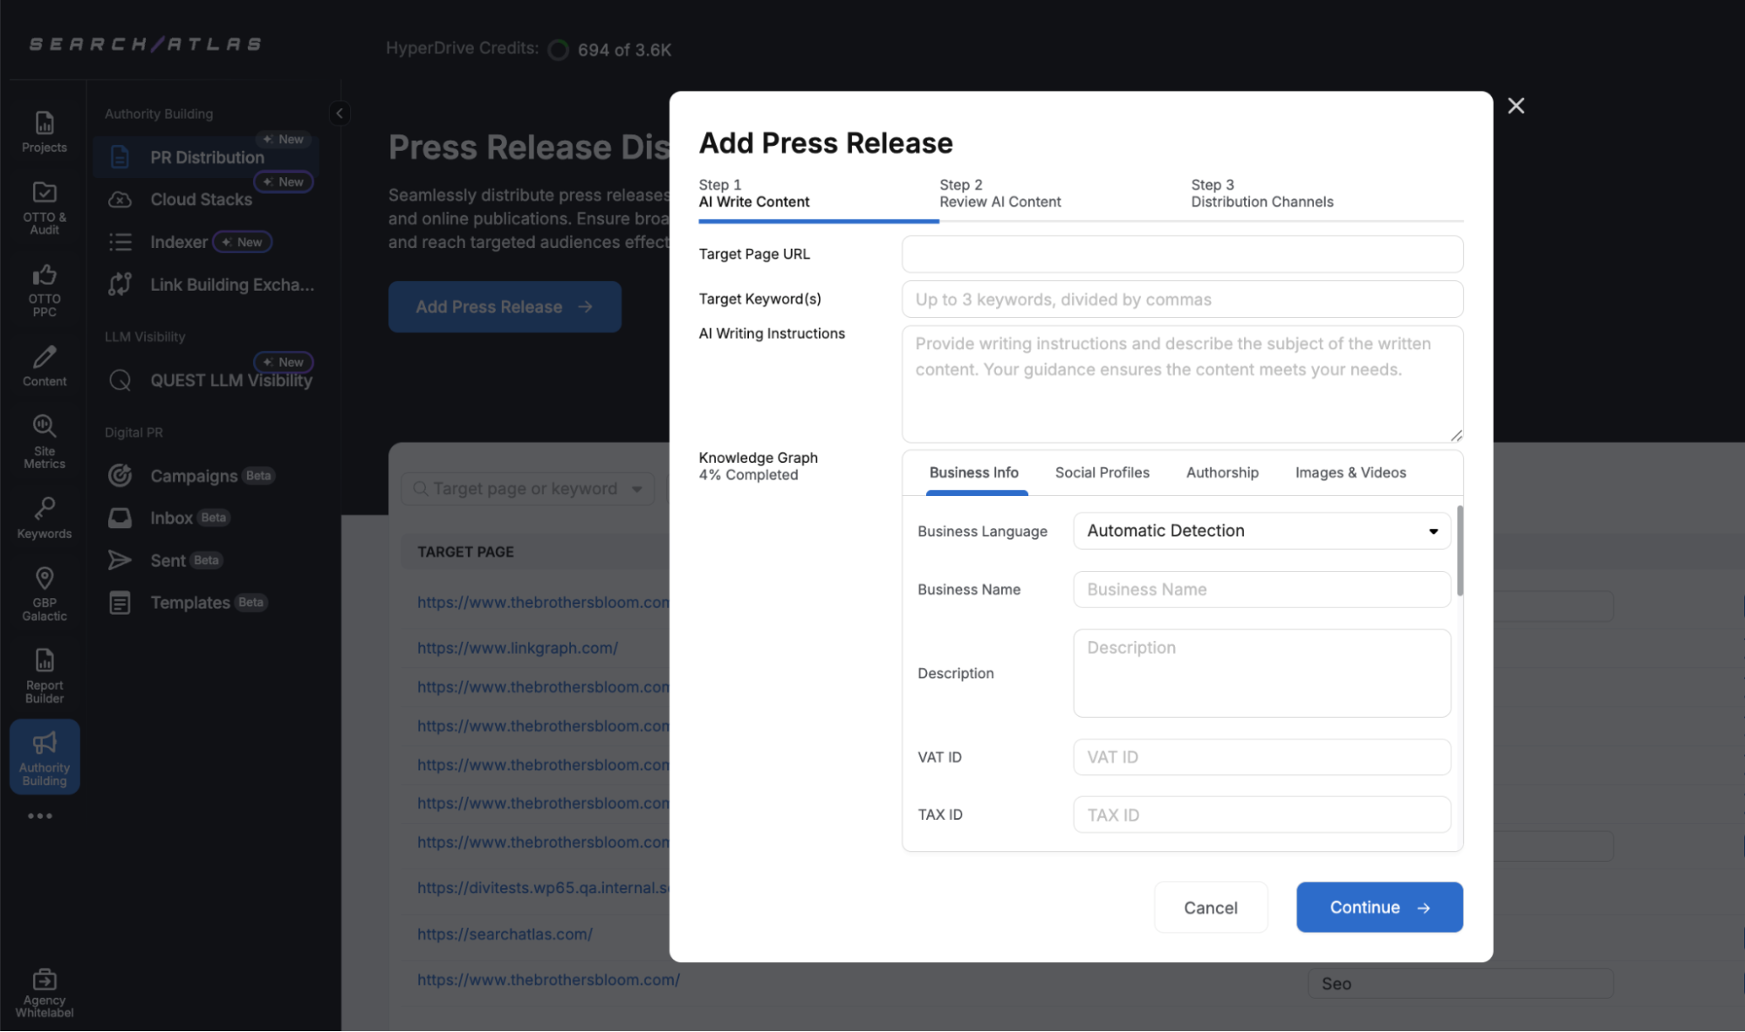Viewport: 1745px width, 1032px height.
Task: Switch to the Social Profiles tab
Action: 1102,472
